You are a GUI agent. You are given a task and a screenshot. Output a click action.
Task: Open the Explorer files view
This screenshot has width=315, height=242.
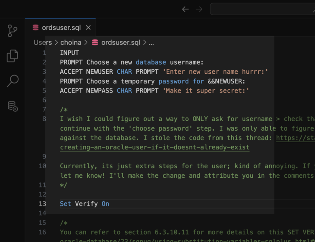12,56
